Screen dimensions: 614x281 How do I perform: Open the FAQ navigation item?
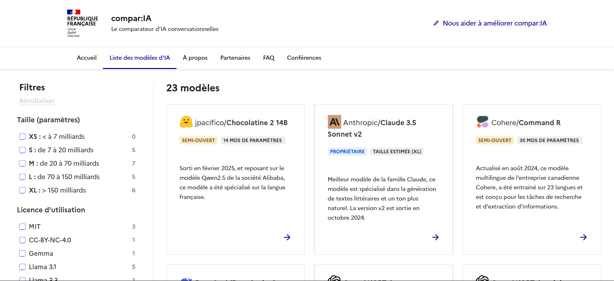click(x=269, y=58)
